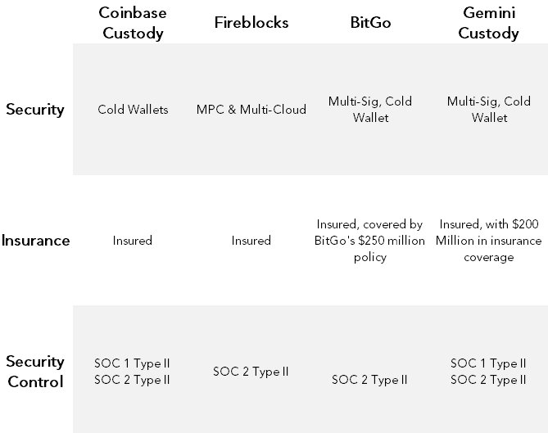Viewport: 548px width, 433px height.
Task: Select Fireblocks' SOC 2 Type II cell
Action: [251, 372]
